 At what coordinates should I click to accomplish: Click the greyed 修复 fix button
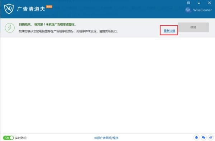[193, 27]
